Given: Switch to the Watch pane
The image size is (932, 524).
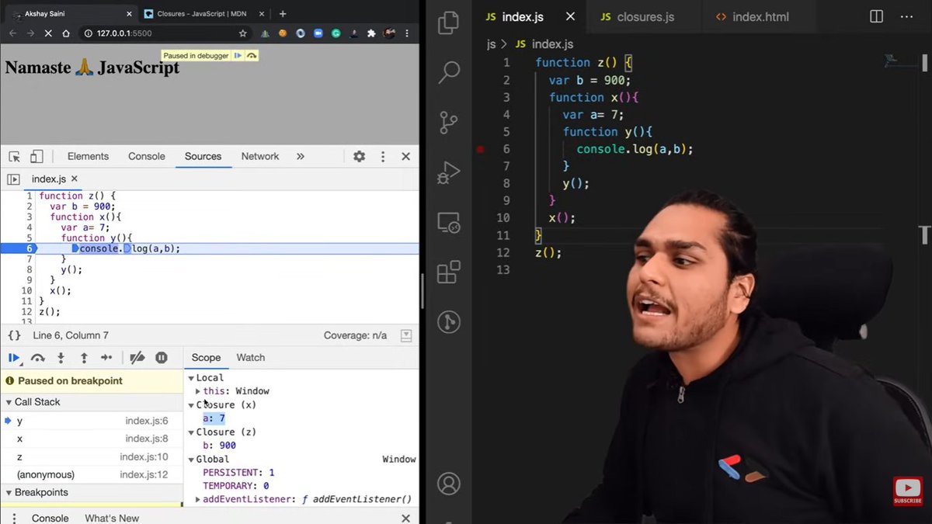Looking at the screenshot, I should [250, 358].
